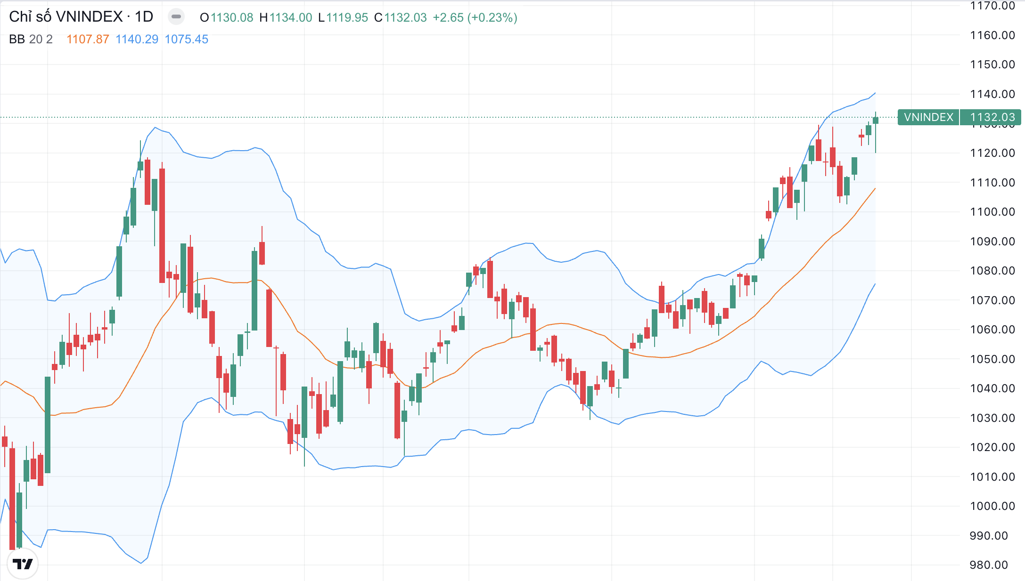Image resolution: width=1025 pixels, height=581 pixels.
Task: Click price axis label 1140.00
Action: click(x=992, y=94)
